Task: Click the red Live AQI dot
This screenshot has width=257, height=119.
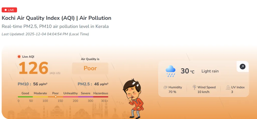Action: [x=19, y=57]
